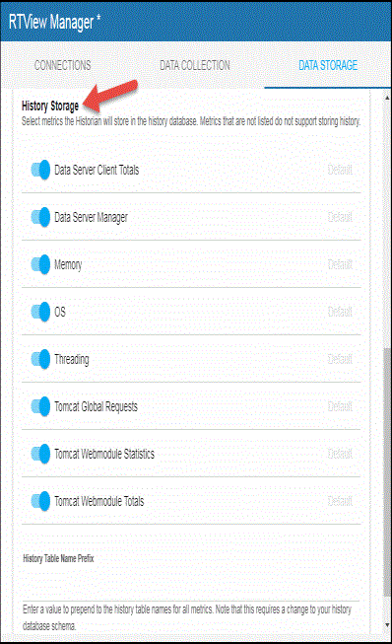
Task: Switch to the CONNECTIONS tab
Action: click(x=63, y=65)
